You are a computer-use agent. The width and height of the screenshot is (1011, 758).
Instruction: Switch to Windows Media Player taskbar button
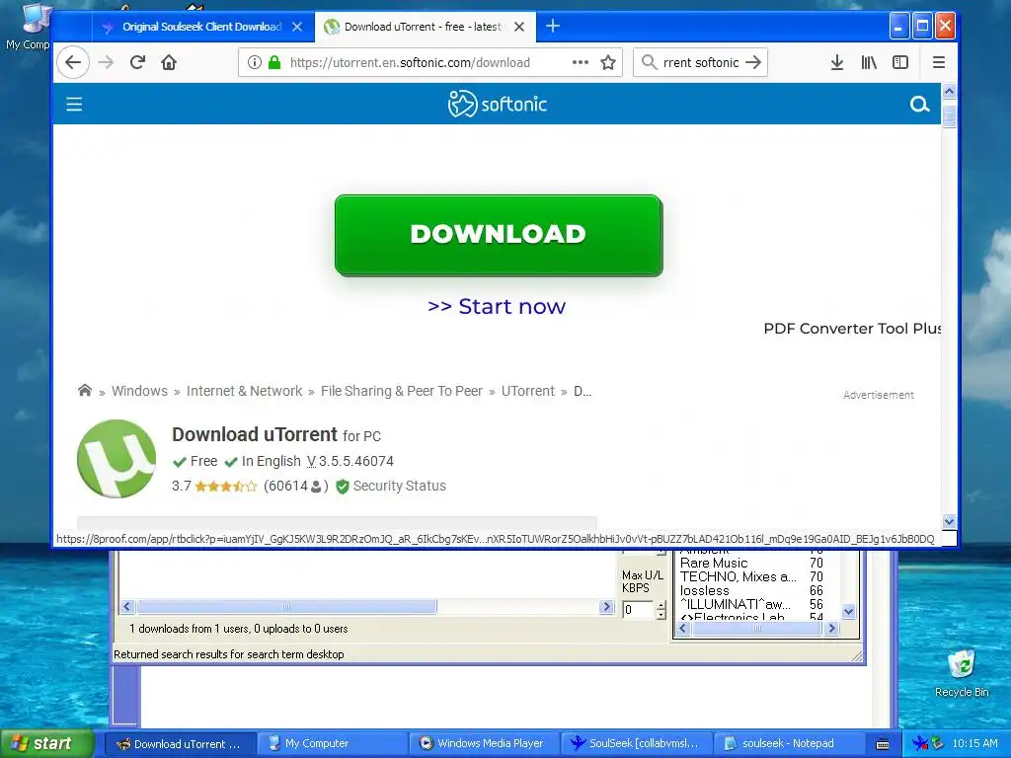click(x=485, y=743)
